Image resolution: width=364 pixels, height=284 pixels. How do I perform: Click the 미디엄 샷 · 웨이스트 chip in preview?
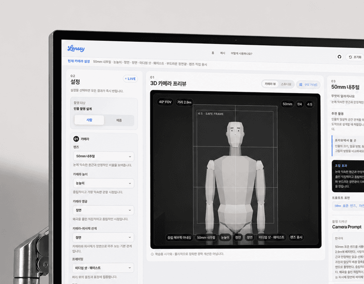271,237
